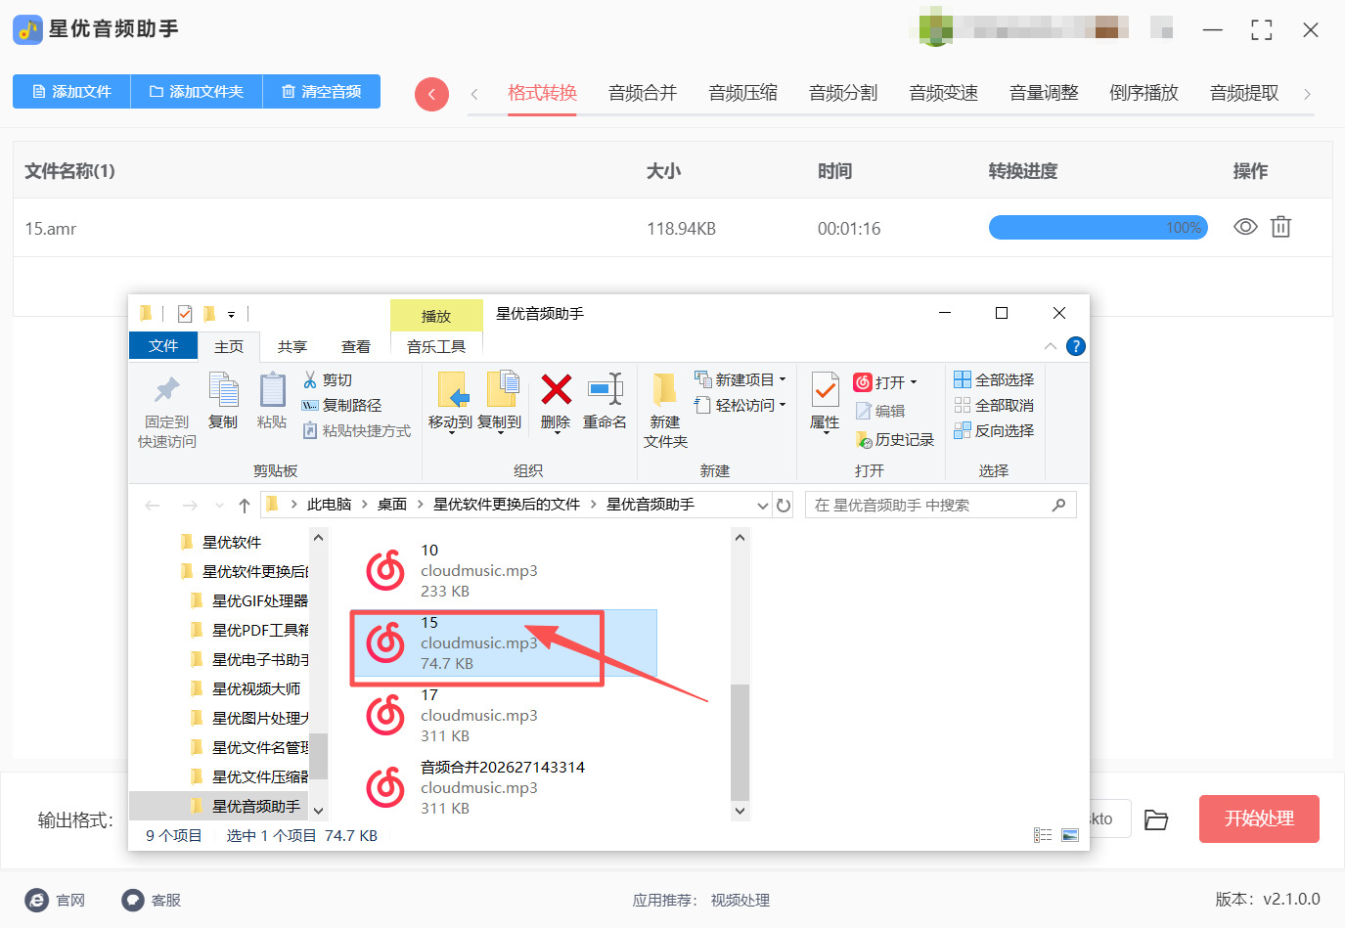The width and height of the screenshot is (1345, 929).
Task: Select the 17 cloudmusic.mp3 file
Action: point(503,716)
